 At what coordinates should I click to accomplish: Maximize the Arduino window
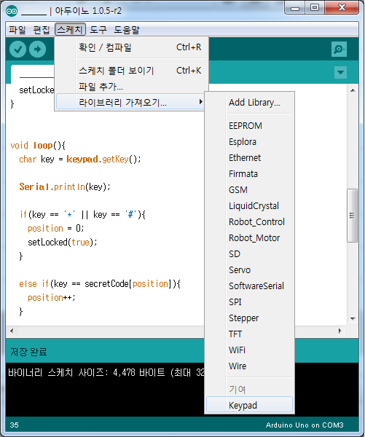[315, 8]
